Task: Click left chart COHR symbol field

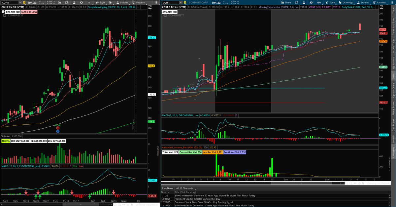Action: pyautogui.click(x=10, y=3)
